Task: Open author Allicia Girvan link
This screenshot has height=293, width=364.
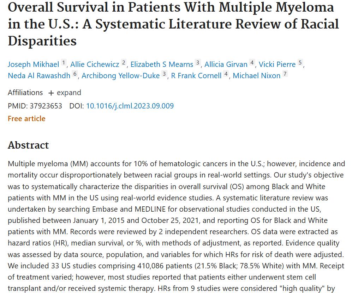Action: pyautogui.click(x=226, y=64)
